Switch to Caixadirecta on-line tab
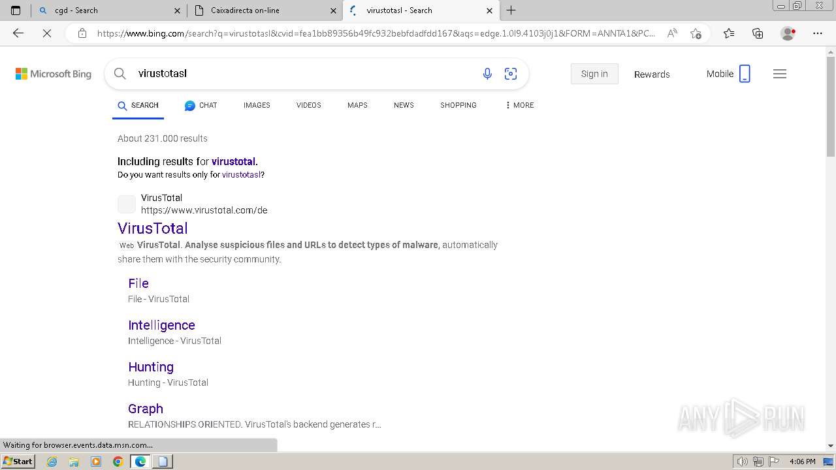 point(265,10)
